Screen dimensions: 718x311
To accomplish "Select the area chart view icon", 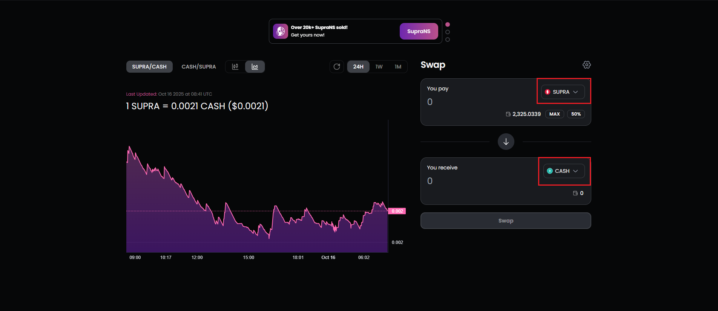I will [x=255, y=67].
